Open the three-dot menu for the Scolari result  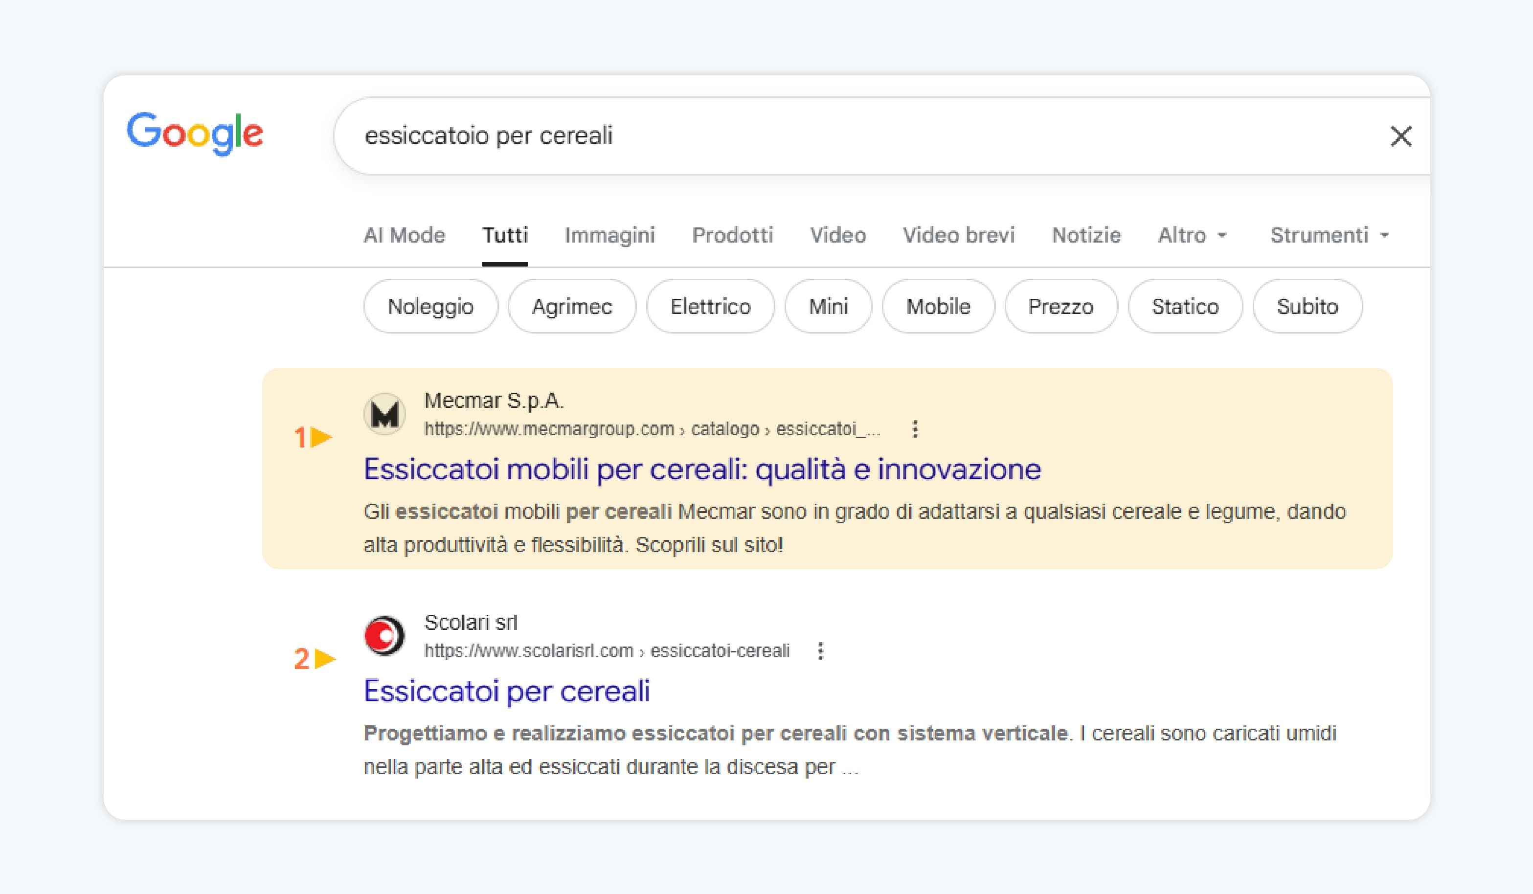(821, 651)
